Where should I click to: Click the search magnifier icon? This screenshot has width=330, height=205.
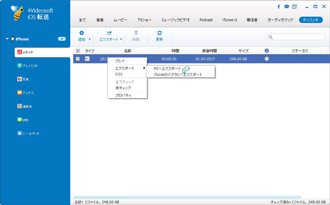(271, 37)
